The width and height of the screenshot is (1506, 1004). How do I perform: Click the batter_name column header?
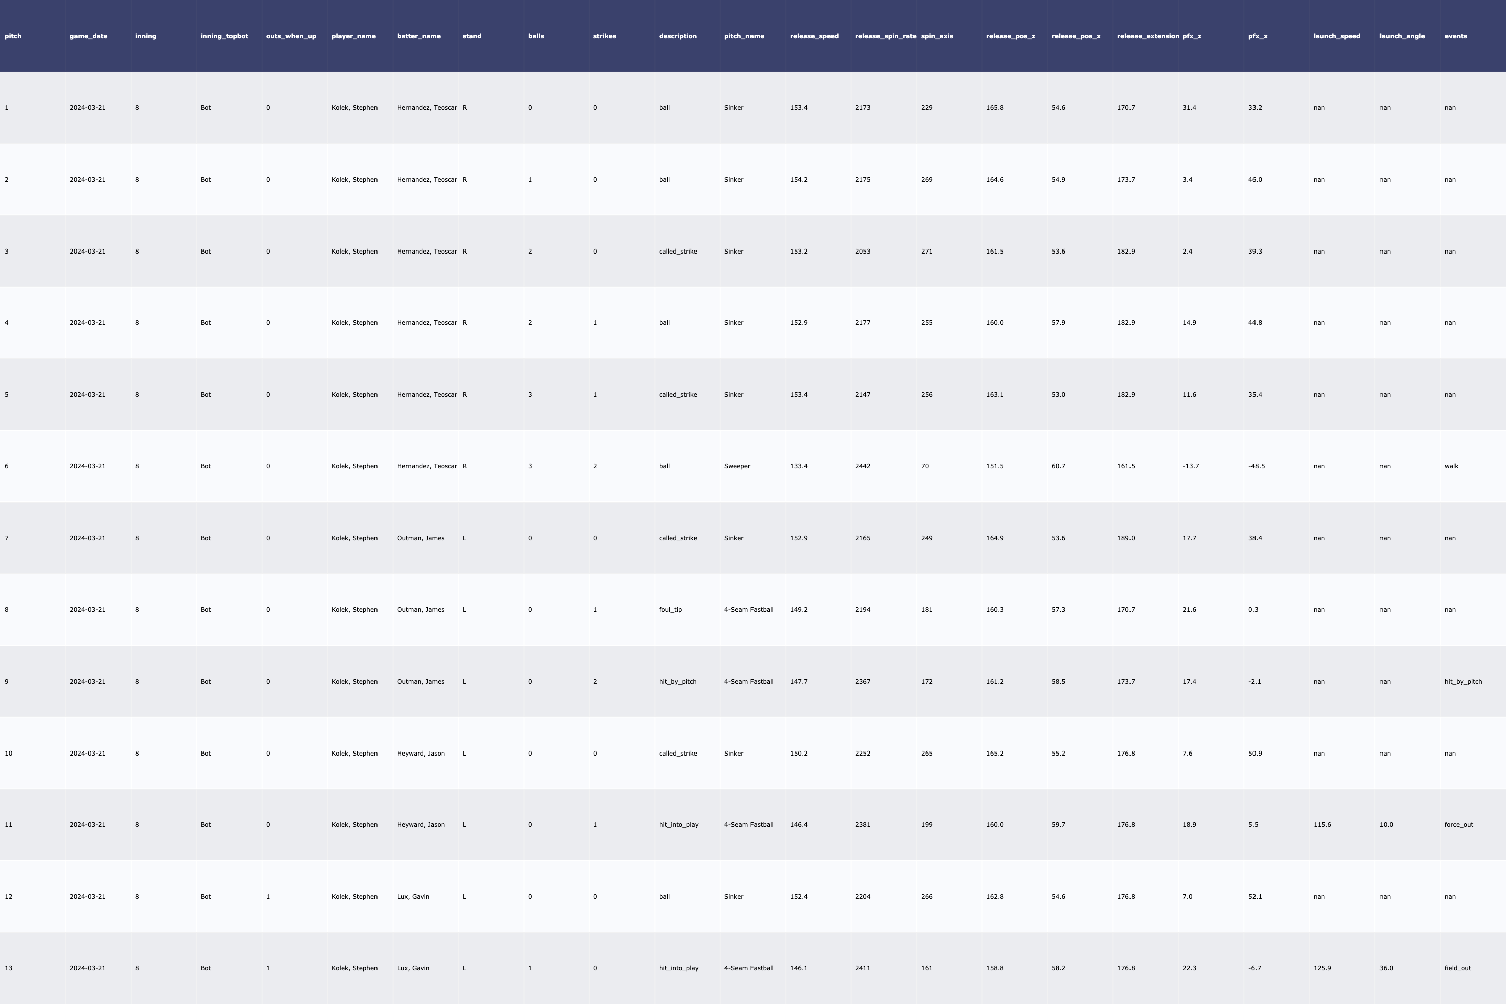pos(418,36)
